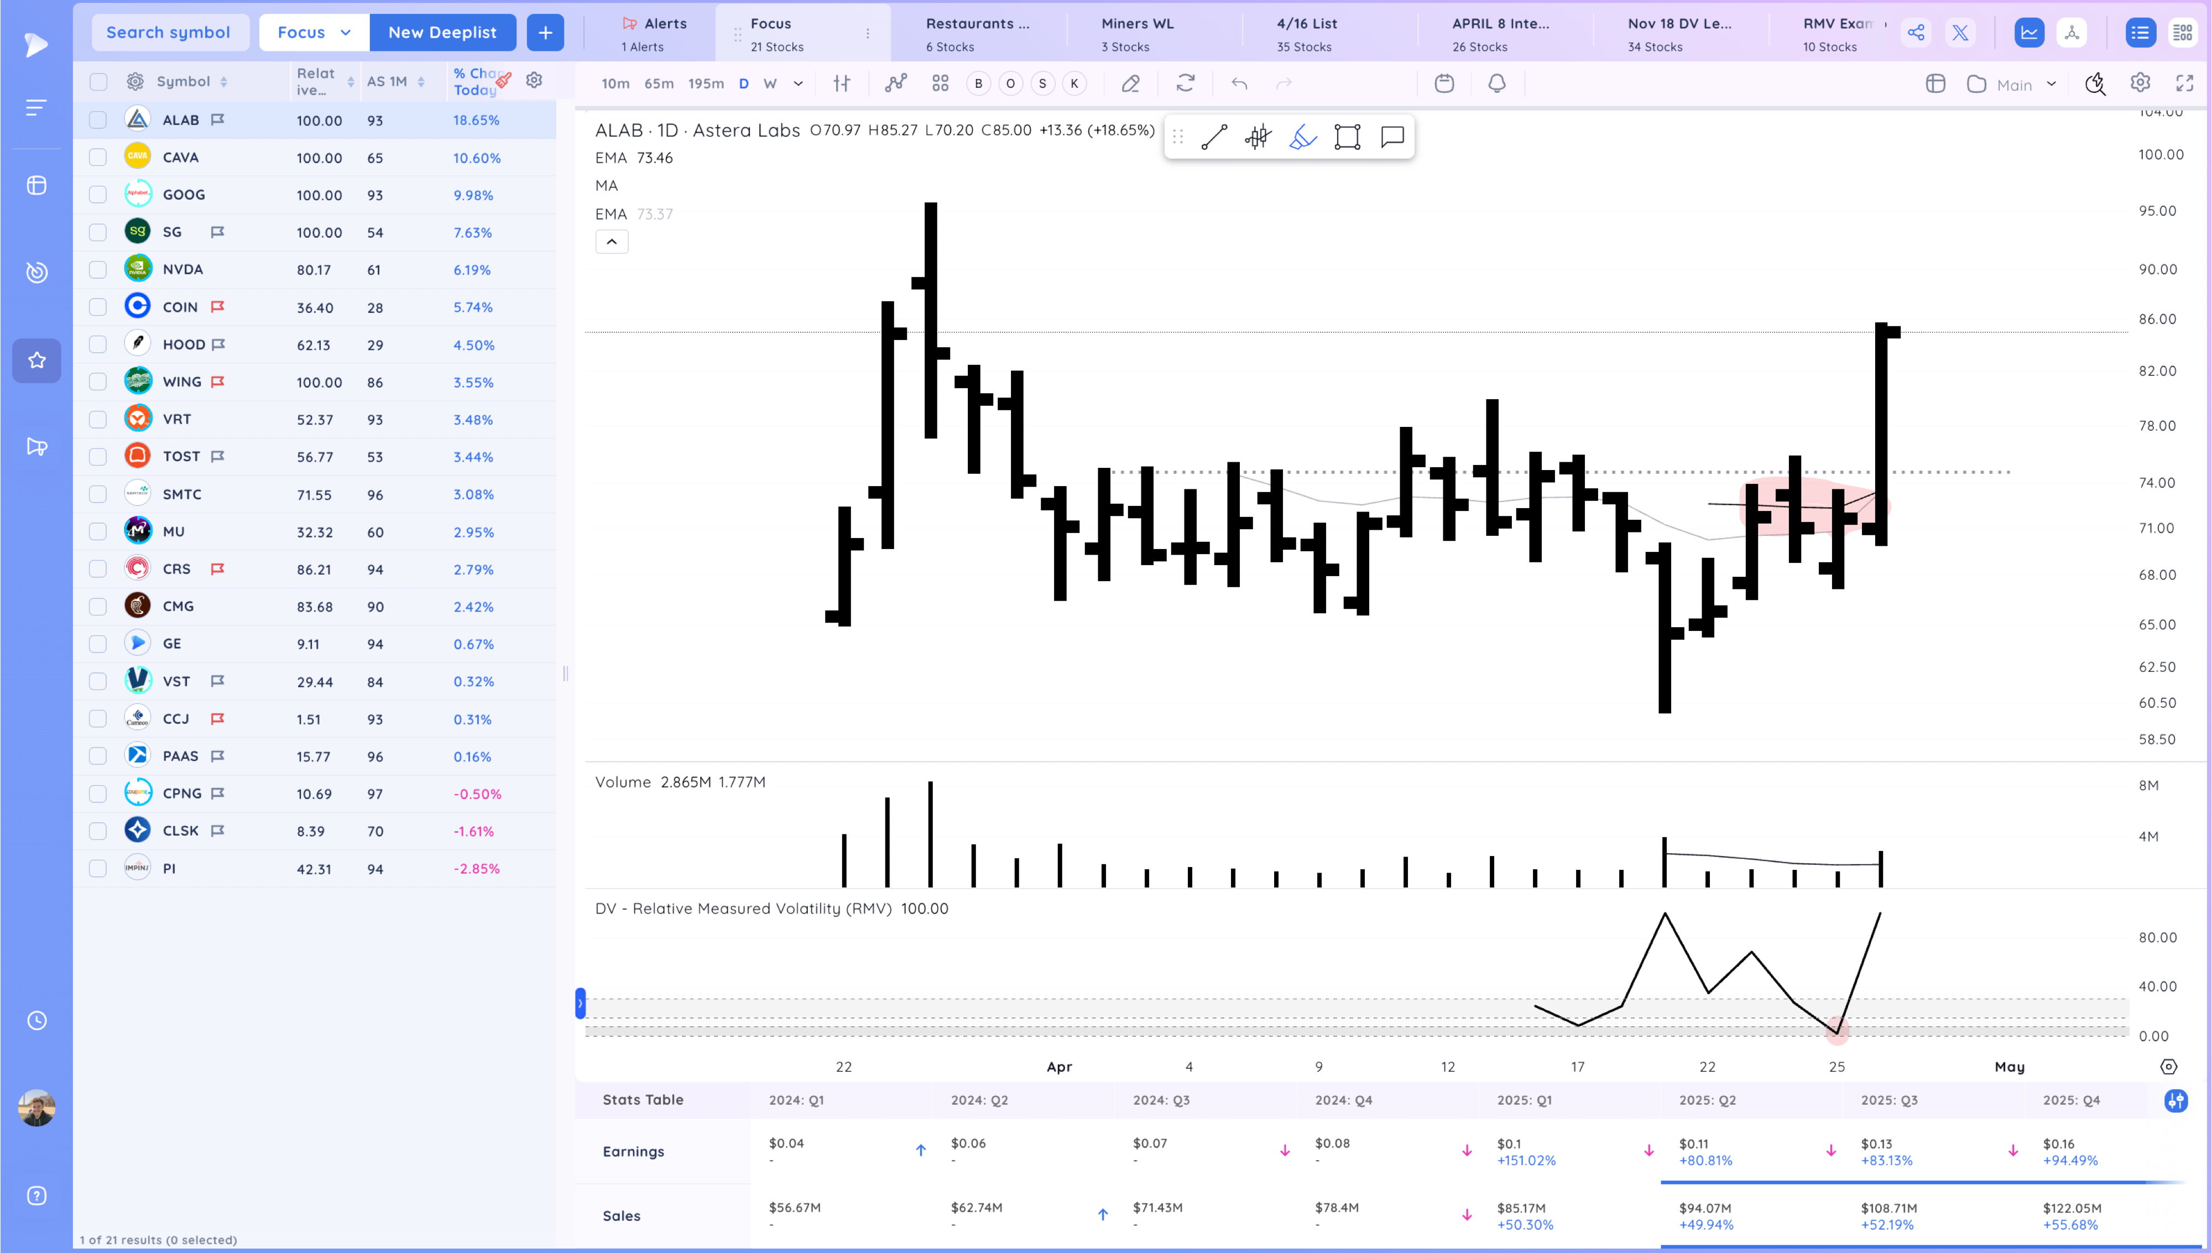Click the eraser icon in chart toolbar
Viewport: 2212px width, 1253px height.
(1130, 83)
